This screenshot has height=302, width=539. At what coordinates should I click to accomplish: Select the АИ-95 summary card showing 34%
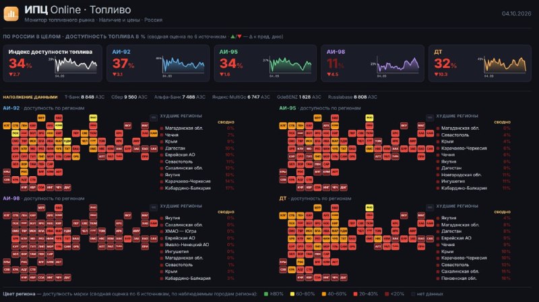[x=265, y=63]
